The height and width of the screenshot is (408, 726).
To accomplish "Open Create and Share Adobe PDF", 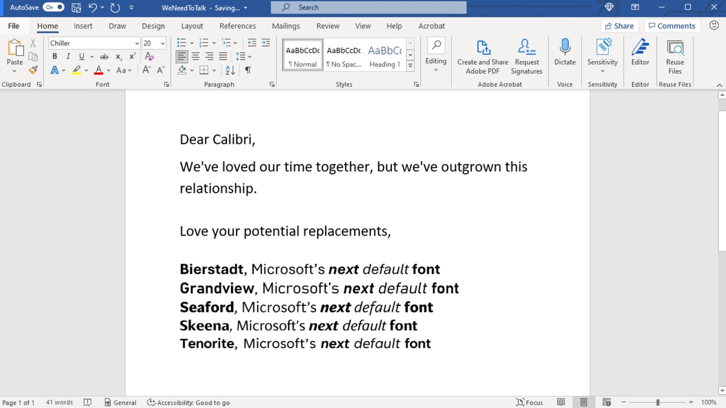I will pos(482,55).
